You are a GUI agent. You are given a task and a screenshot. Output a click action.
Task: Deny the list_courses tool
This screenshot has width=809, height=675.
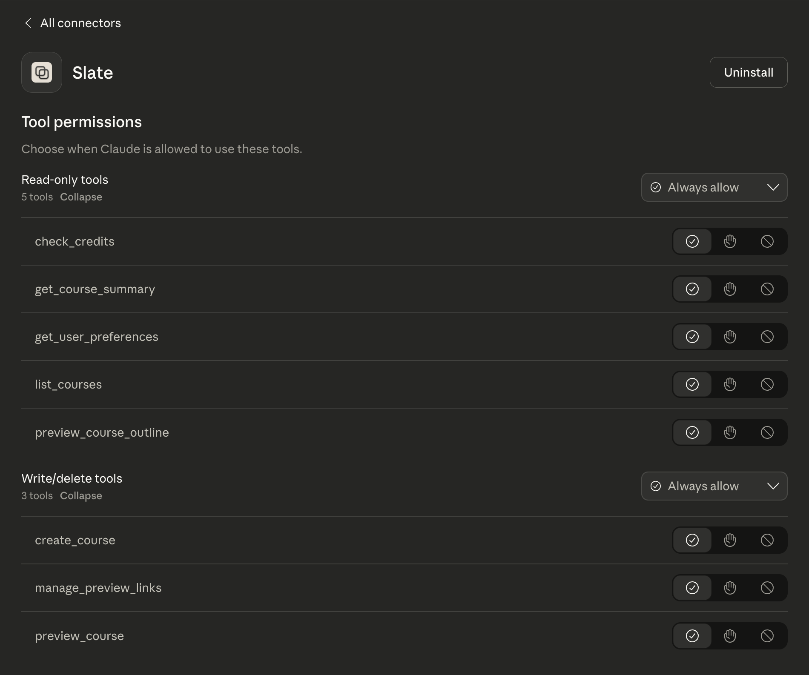point(767,384)
